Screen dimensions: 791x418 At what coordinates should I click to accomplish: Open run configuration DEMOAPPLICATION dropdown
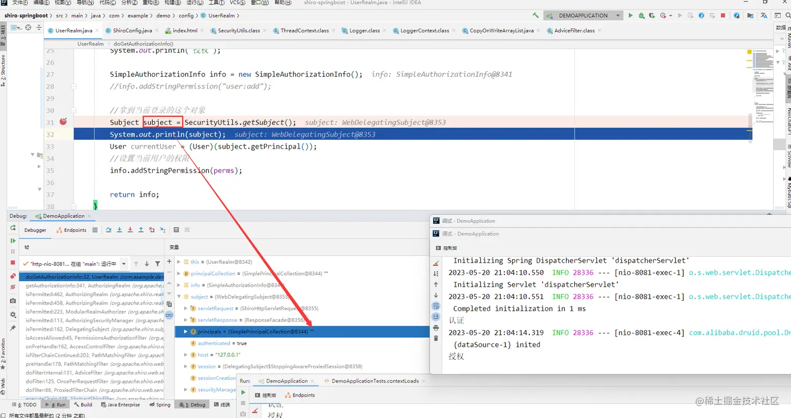[583, 16]
